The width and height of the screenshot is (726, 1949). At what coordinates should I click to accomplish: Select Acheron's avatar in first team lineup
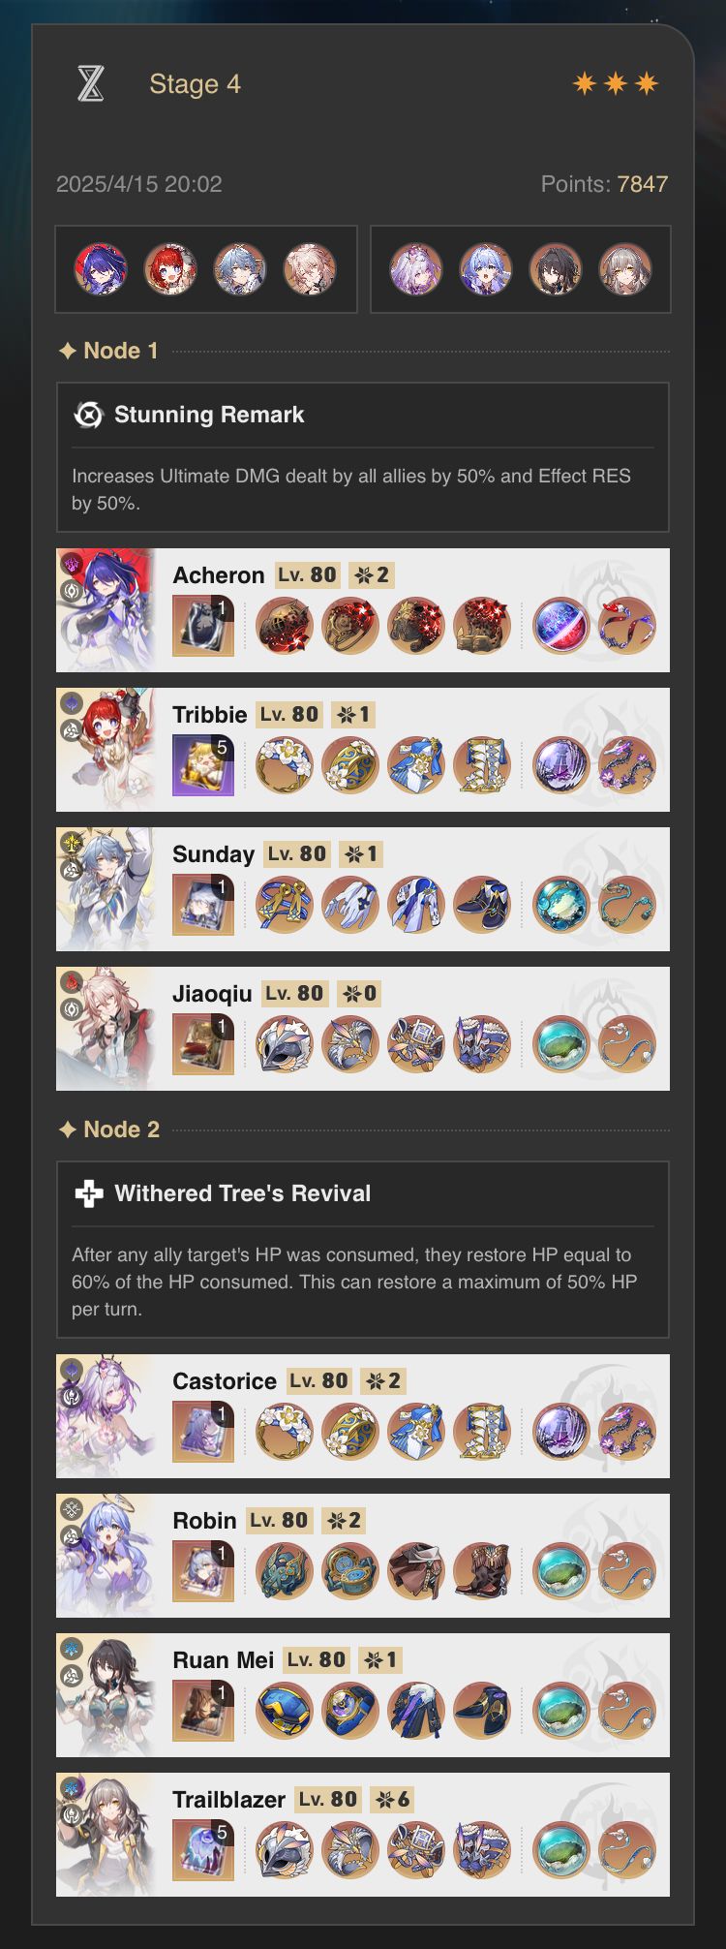(101, 269)
